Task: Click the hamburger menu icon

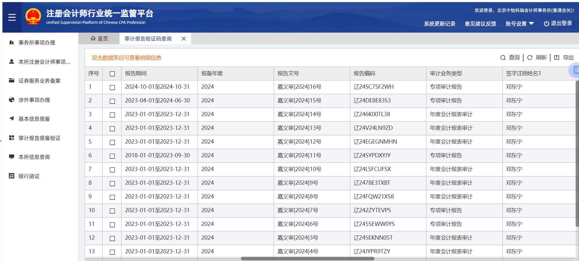Action: [12, 17]
